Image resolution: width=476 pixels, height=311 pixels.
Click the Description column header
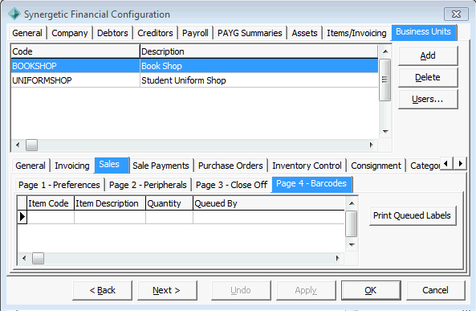point(259,51)
